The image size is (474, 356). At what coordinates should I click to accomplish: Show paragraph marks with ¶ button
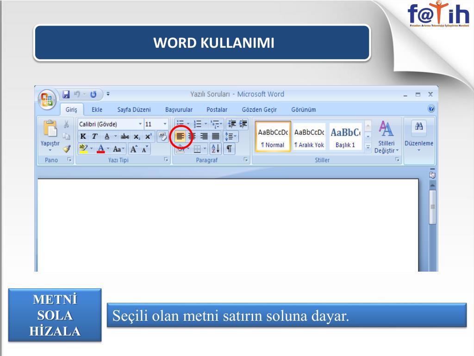tap(229, 149)
